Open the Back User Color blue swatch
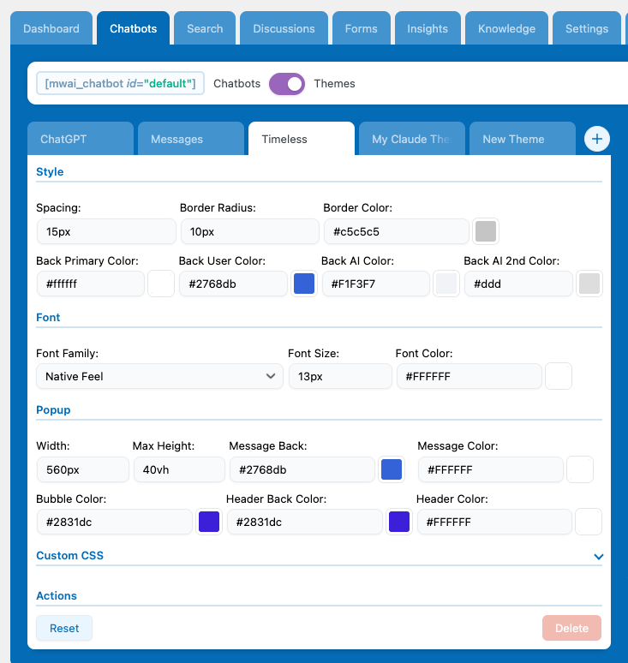This screenshot has height=663, width=628. pos(304,284)
